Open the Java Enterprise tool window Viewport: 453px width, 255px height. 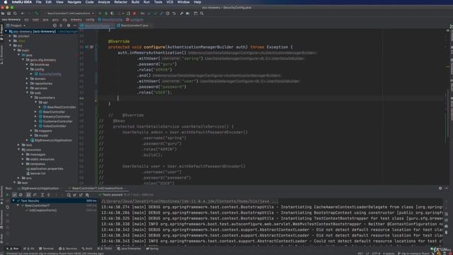[x=129, y=249]
